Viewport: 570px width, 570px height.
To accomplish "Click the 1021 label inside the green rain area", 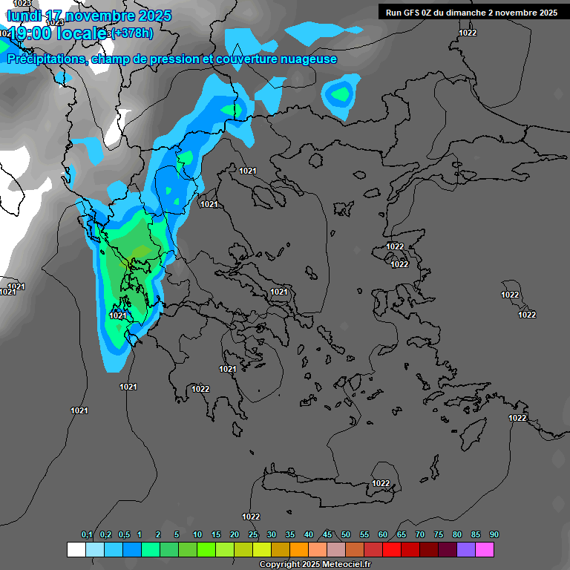I will point(117,315).
